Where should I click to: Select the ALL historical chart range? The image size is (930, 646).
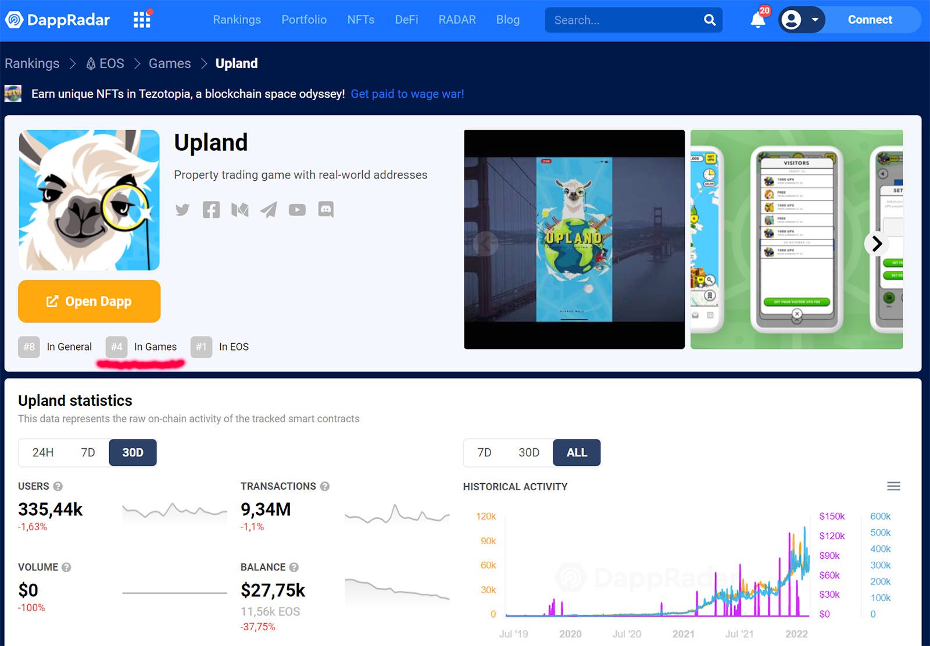tap(577, 452)
